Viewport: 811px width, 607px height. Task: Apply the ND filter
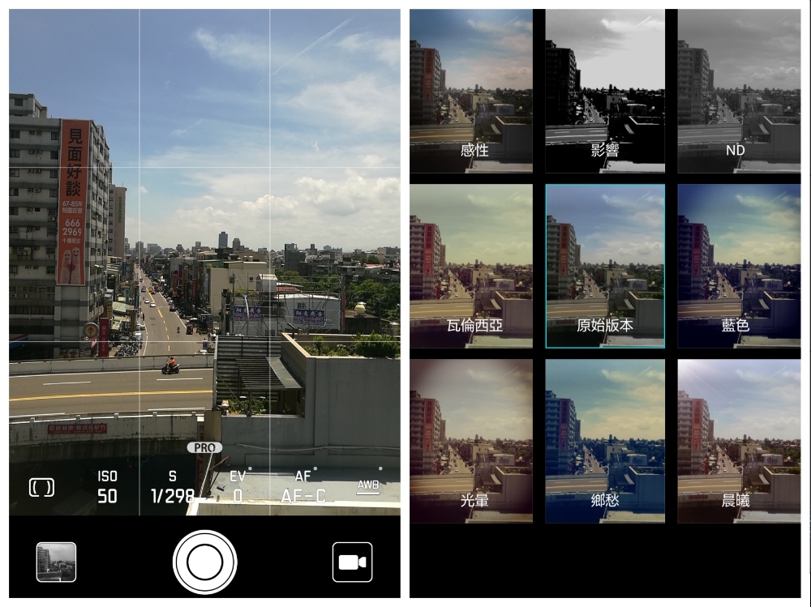[739, 91]
